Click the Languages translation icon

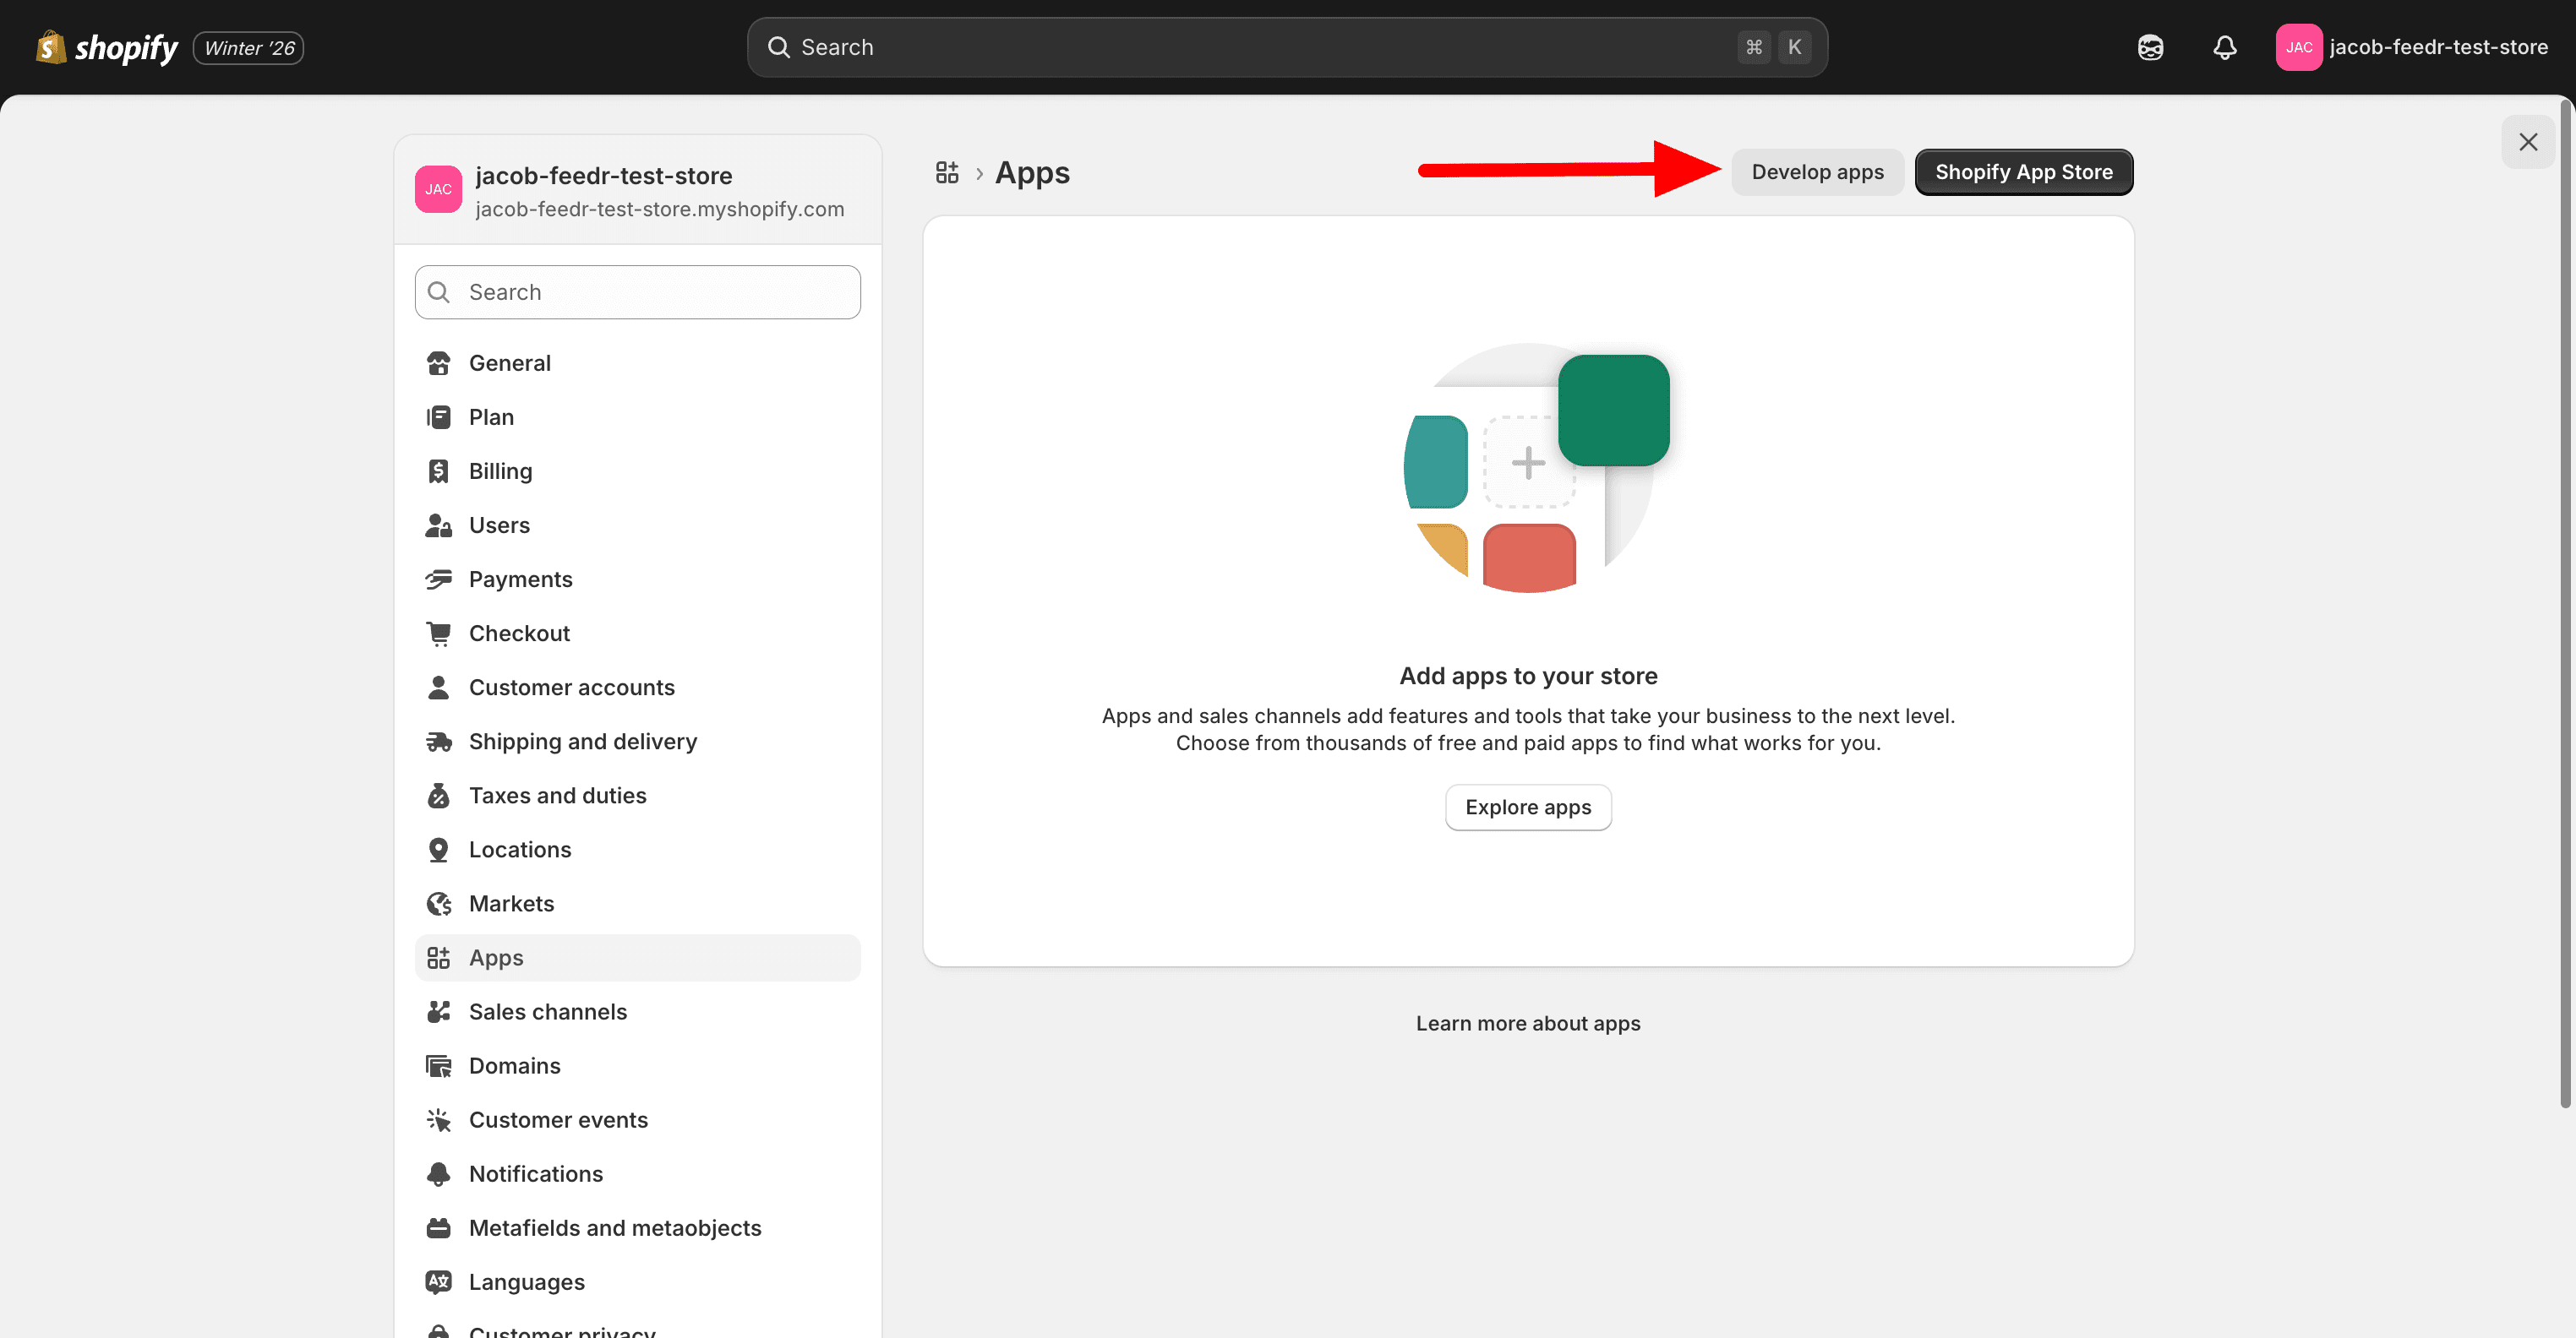point(438,1281)
